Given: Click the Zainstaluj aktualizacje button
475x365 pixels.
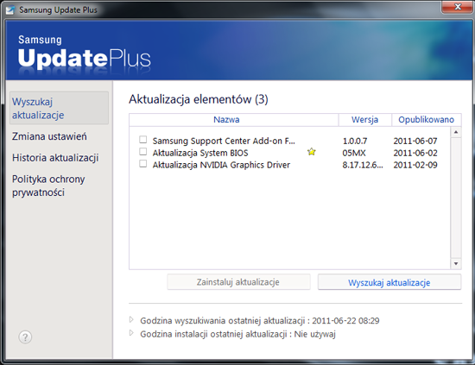Looking at the screenshot, I should pos(238,282).
